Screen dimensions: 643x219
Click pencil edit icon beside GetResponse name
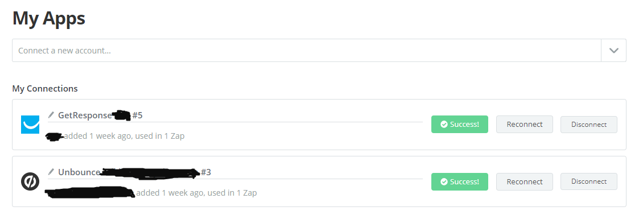pos(51,115)
